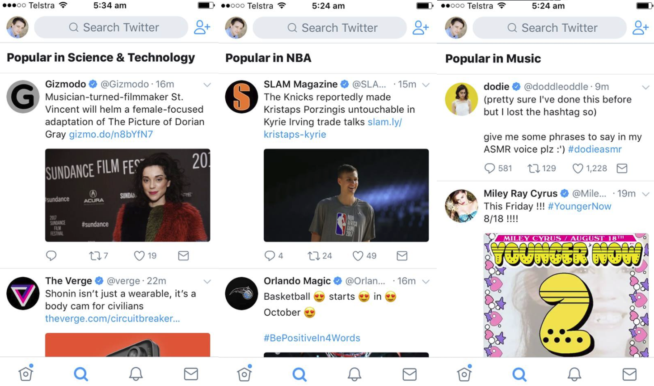Expand options chevron on Orlando Magic tweet
The height and width of the screenshot is (386, 654).
click(x=426, y=281)
